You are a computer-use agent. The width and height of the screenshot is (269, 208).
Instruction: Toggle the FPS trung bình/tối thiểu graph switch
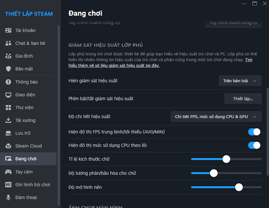tap(254, 132)
